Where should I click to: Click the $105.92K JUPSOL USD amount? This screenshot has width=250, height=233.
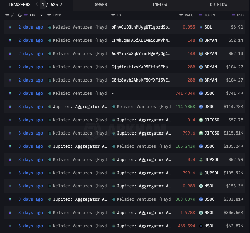click(233, 173)
